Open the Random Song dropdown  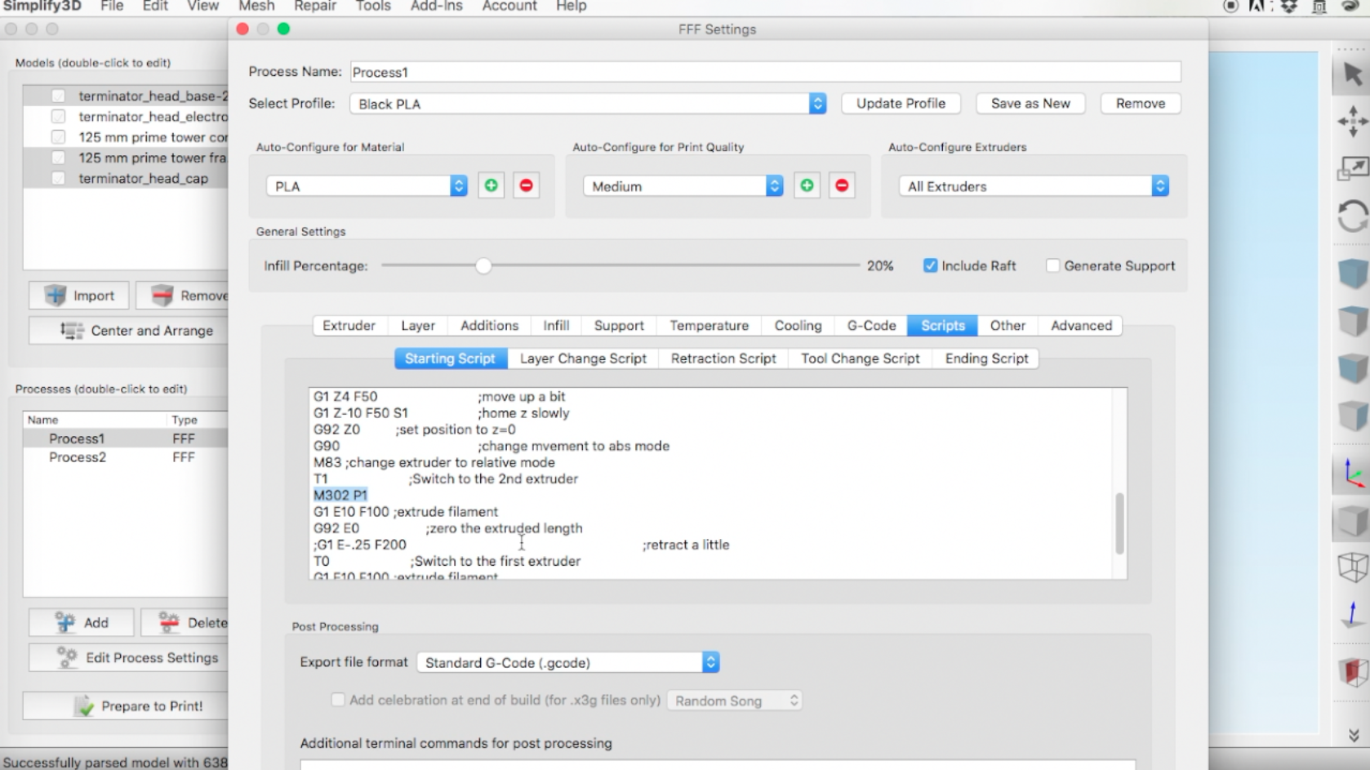pos(735,701)
